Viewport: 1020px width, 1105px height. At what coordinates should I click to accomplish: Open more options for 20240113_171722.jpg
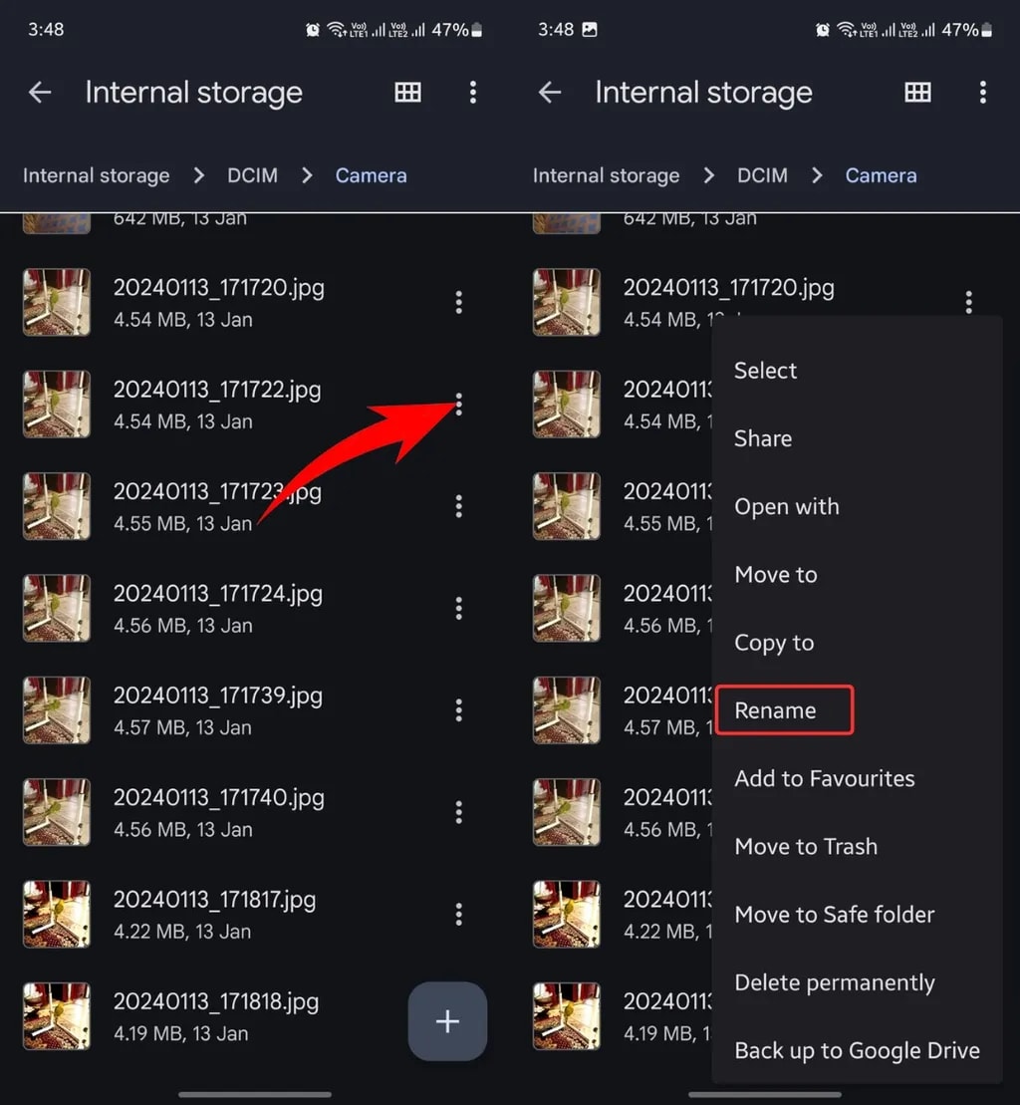pyautogui.click(x=458, y=405)
